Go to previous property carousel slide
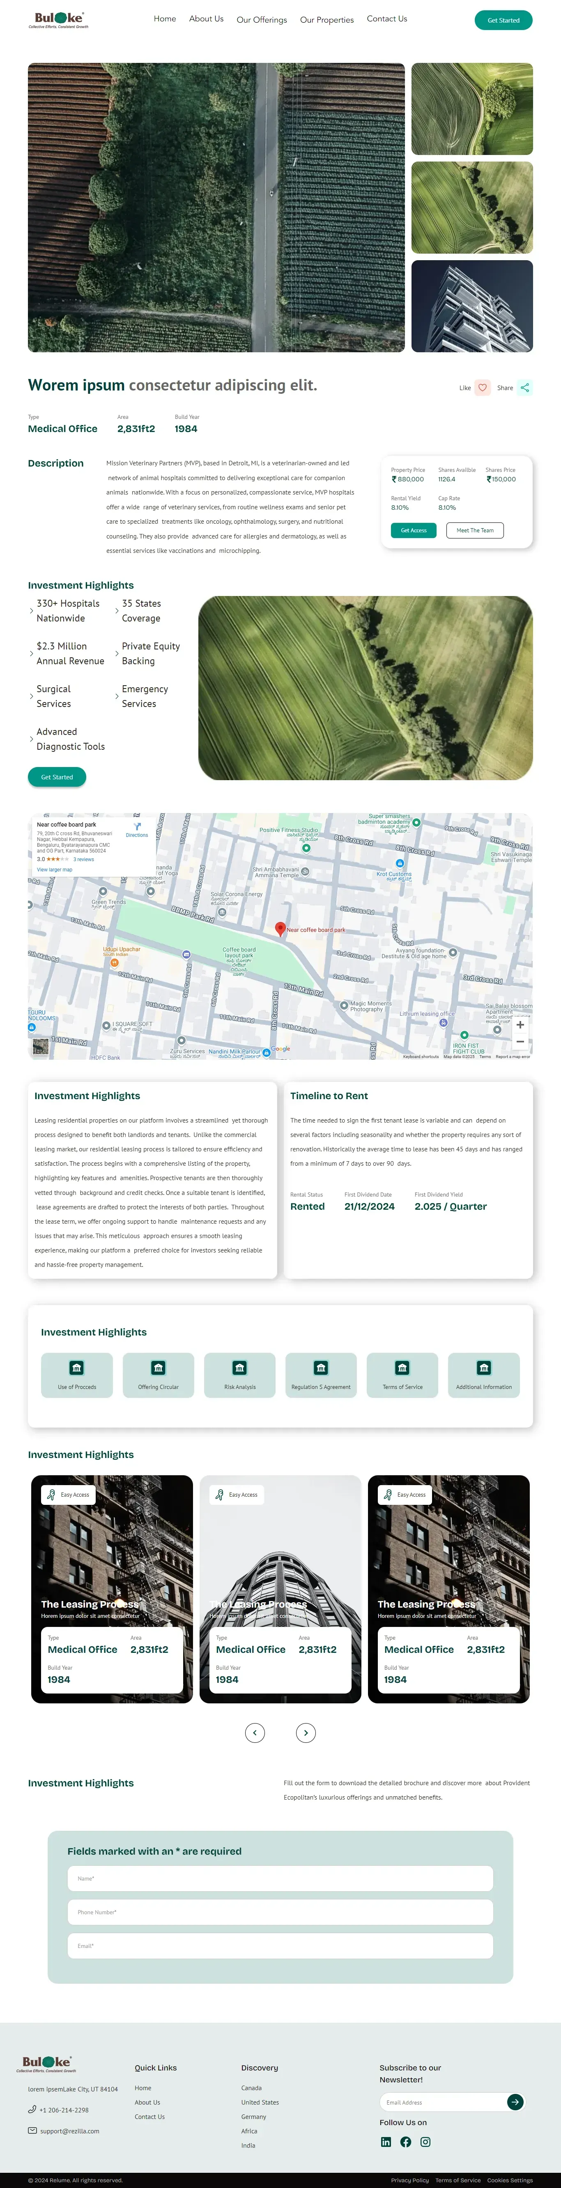Image resolution: width=561 pixels, height=2188 pixels. pyautogui.click(x=255, y=1733)
